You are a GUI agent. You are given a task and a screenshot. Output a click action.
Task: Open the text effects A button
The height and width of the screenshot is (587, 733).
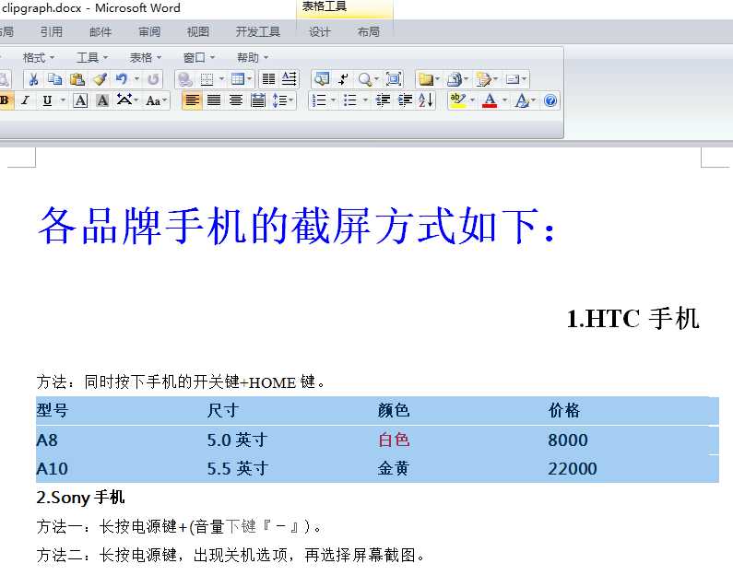click(521, 100)
